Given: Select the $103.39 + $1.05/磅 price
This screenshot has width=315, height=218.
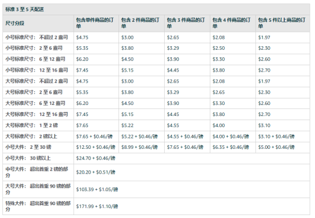Looking at the screenshot, I should pyautogui.click(x=97, y=189).
